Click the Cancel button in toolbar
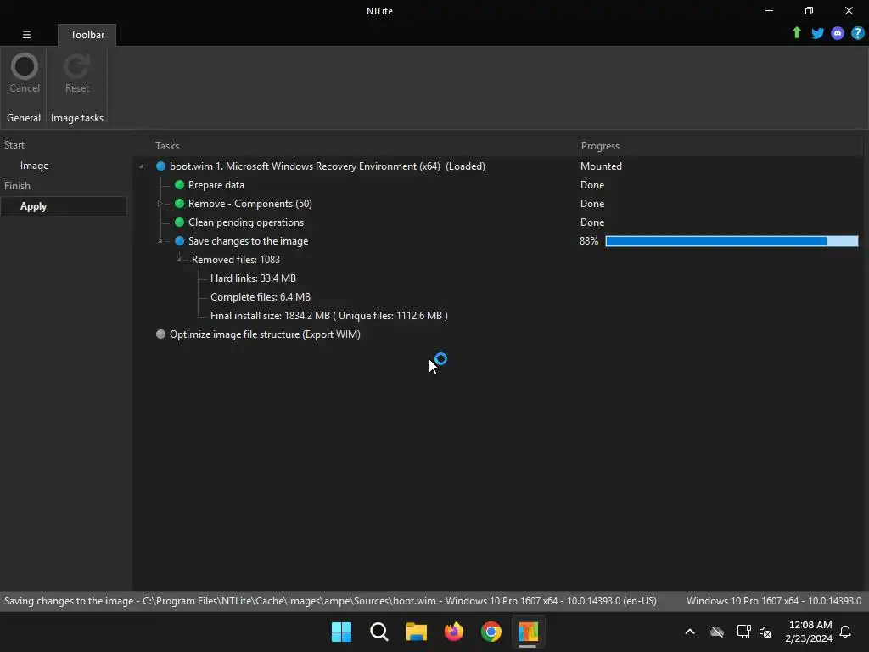The image size is (869, 652). click(x=25, y=74)
